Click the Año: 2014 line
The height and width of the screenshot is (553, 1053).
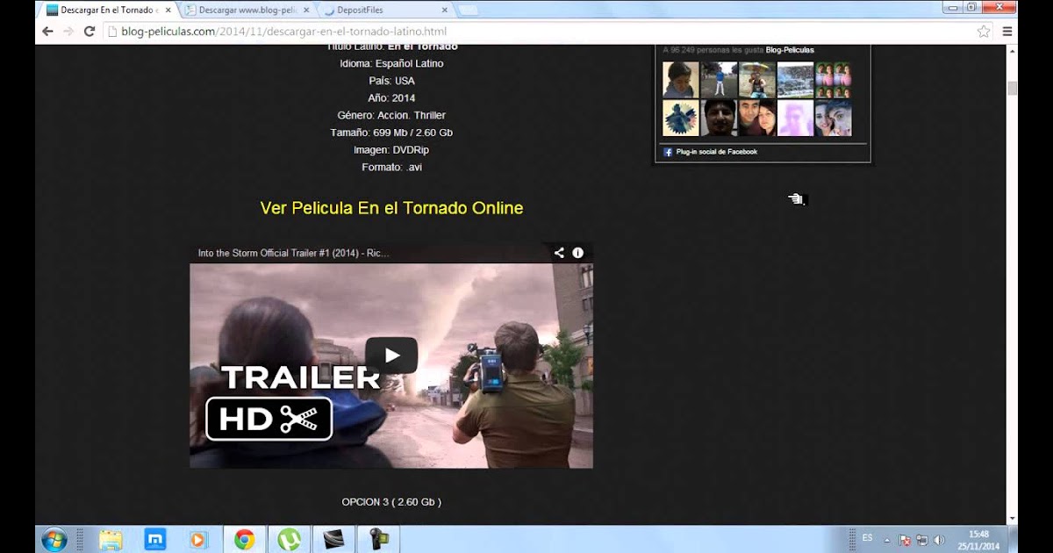tap(391, 97)
